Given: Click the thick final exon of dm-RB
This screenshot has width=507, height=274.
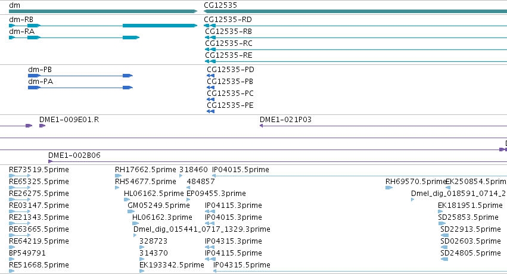Looking at the screenshot, I should (x=160, y=26).
